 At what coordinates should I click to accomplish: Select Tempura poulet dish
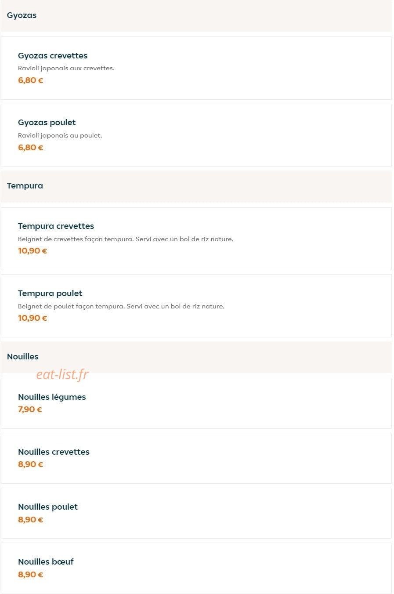pos(196,306)
